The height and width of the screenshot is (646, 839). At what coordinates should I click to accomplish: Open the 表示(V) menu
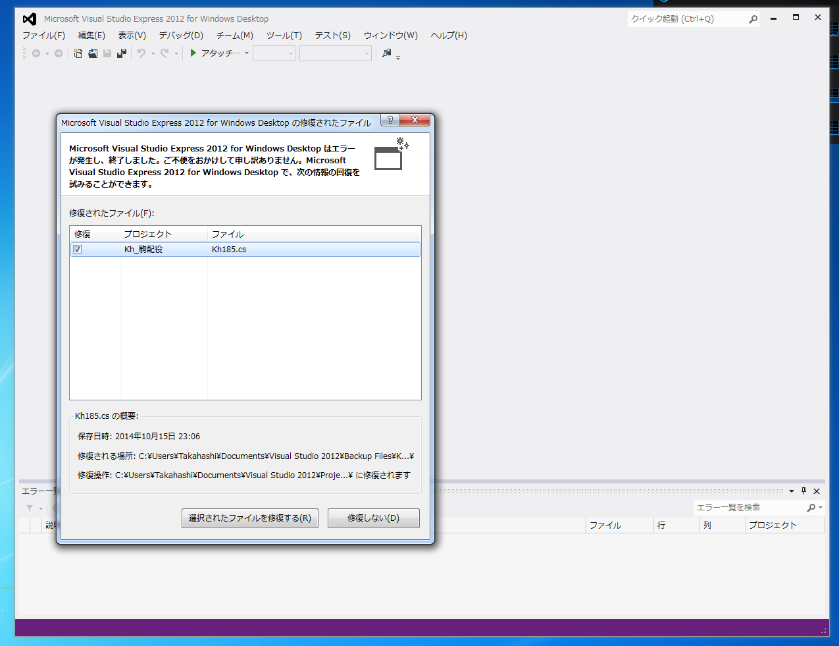click(x=132, y=36)
